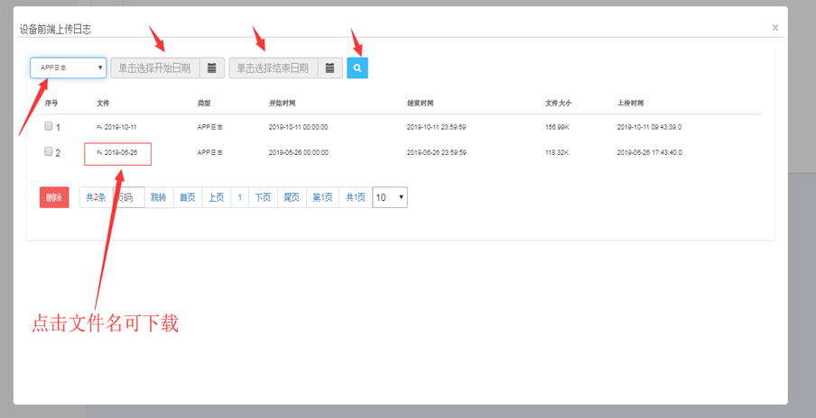
Task: Click the blue search magnifier button
Action: 357,68
